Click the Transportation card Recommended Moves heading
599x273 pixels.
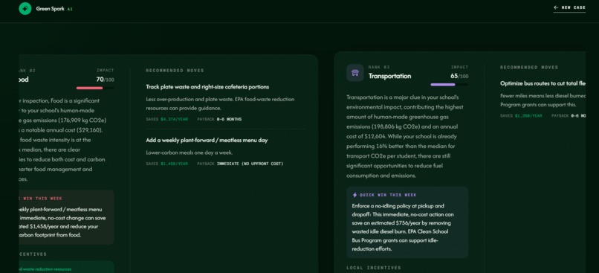click(x=529, y=67)
